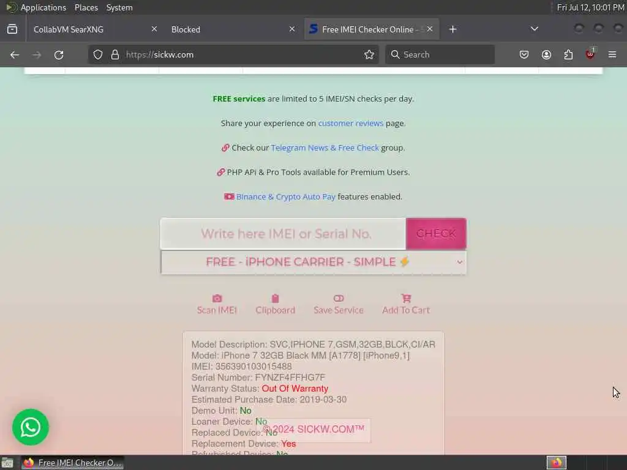Open the Applications menu
This screenshot has width=627, height=470.
point(43,7)
